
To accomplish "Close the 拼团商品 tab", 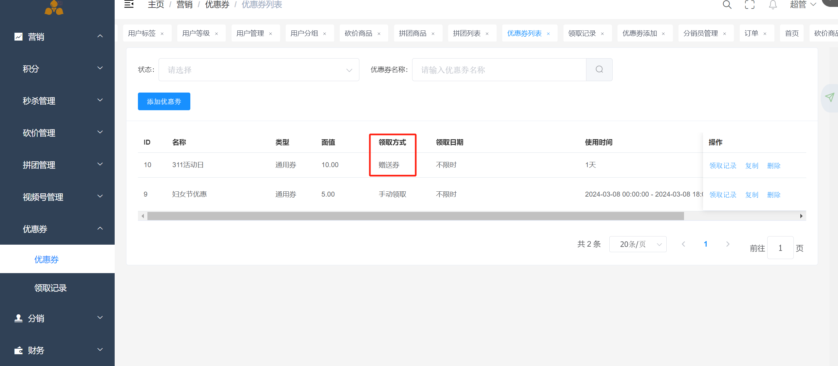I will [433, 34].
